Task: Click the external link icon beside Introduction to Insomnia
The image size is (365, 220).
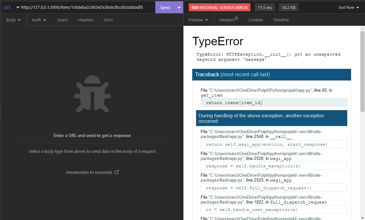Action: pos(116,172)
